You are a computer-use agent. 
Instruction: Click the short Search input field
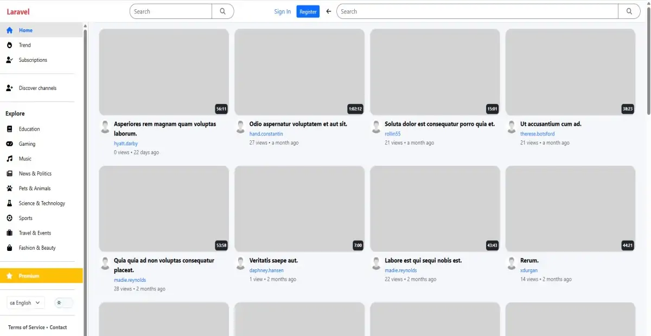[x=171, y=11]
